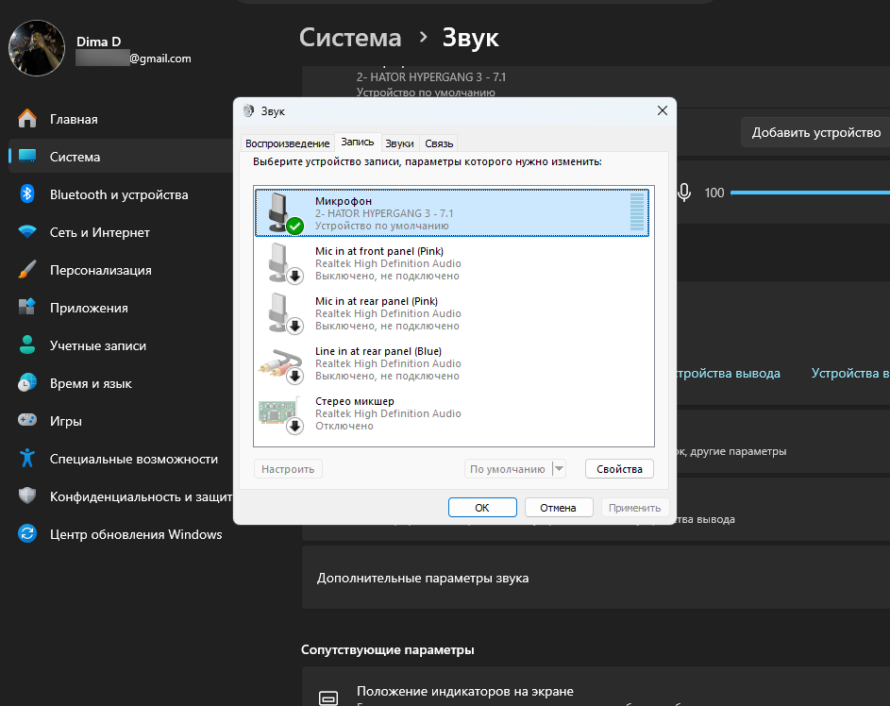890x706 pixels.
Task: Close the Звук dialog
Action: [x=662, y=110]
